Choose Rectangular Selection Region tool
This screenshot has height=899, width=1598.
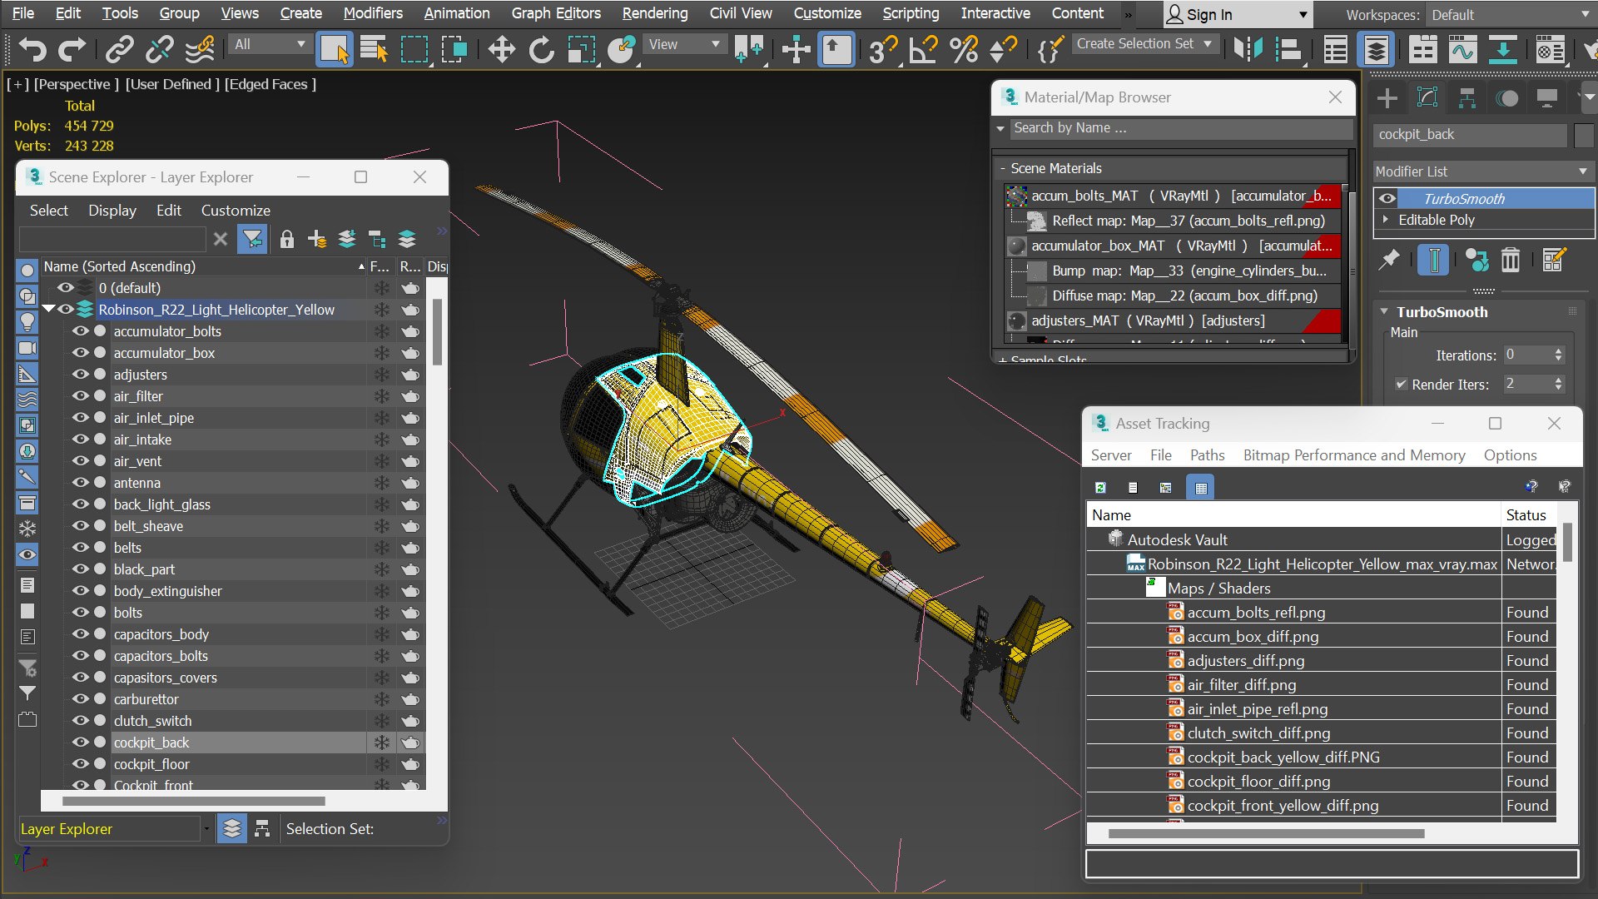[x=414, y=49]
